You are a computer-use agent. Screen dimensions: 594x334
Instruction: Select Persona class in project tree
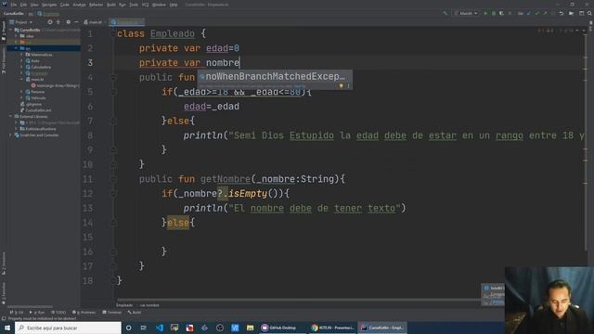tap(38, 92)
